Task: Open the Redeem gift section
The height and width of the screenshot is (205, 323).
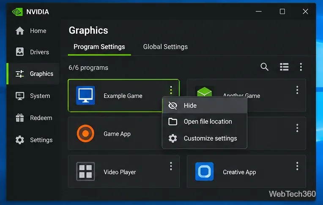Action: click(33, 118)
